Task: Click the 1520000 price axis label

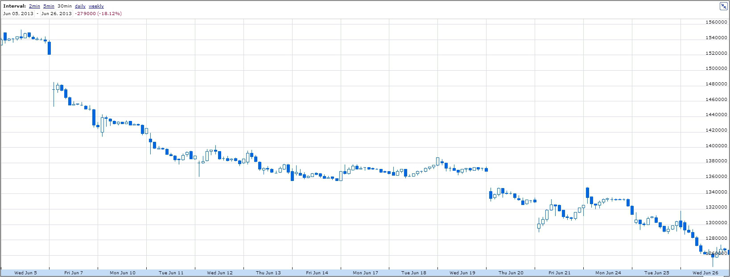Action: (717, 53)
